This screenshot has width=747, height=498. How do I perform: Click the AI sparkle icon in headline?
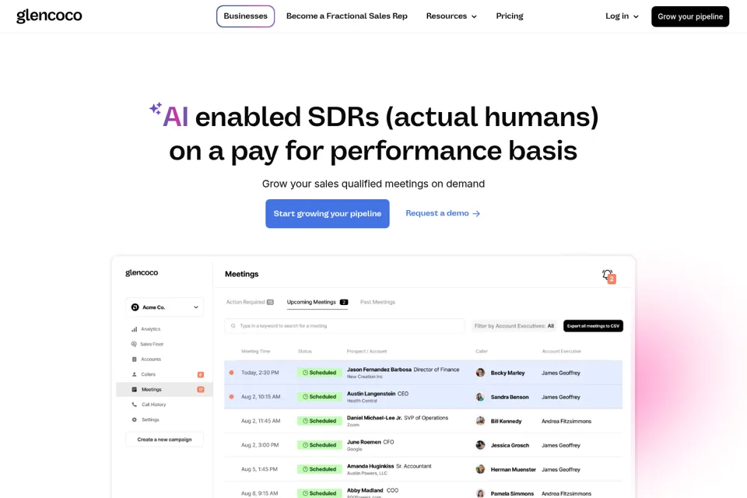click(x=156, y=109)
